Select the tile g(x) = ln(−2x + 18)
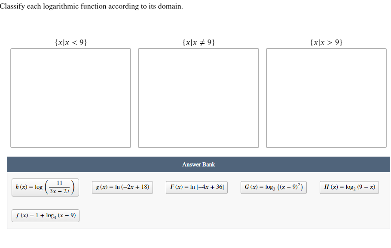The image size is (391, 248). tap(122, 187)
